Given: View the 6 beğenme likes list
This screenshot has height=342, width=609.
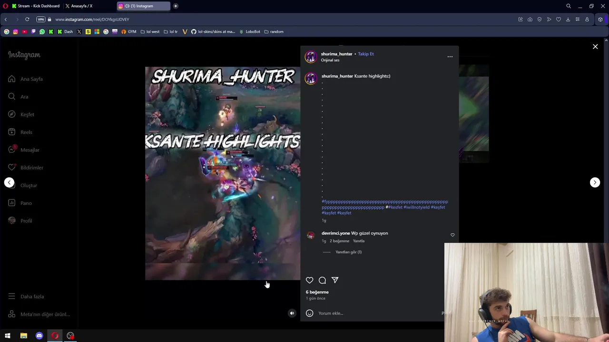Looking at the screenshot, I should point(317,292).
